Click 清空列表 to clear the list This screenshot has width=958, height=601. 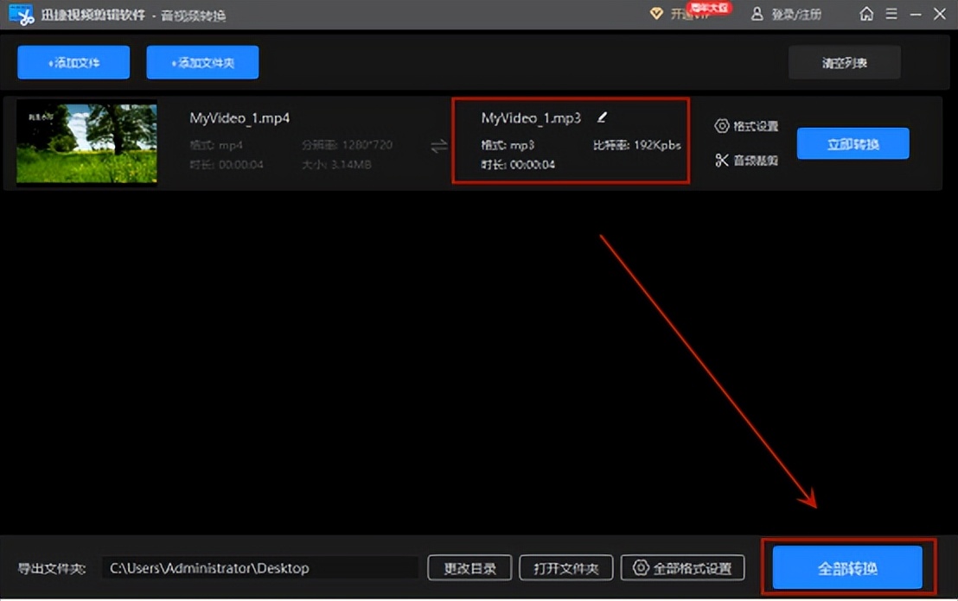click(844, 61)
